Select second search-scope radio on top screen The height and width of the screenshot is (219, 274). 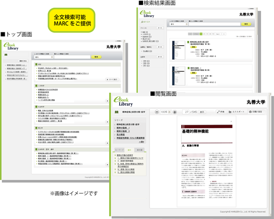[53, 54]
